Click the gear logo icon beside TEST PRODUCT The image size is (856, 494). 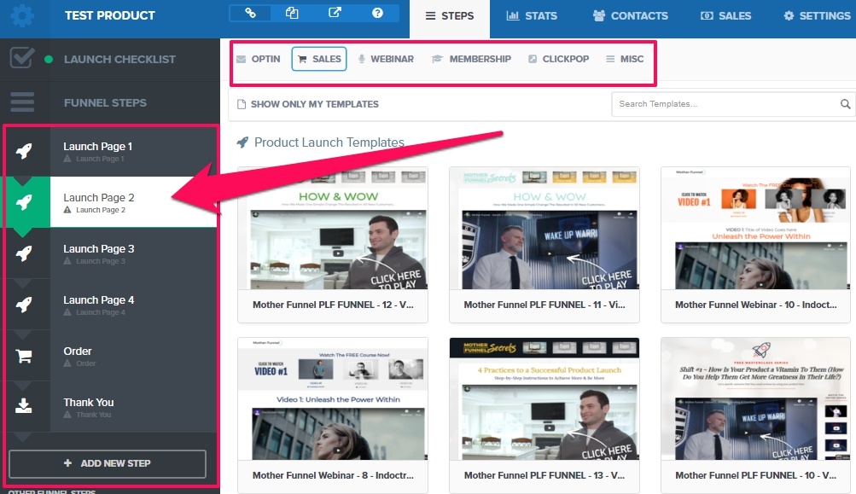22,15
